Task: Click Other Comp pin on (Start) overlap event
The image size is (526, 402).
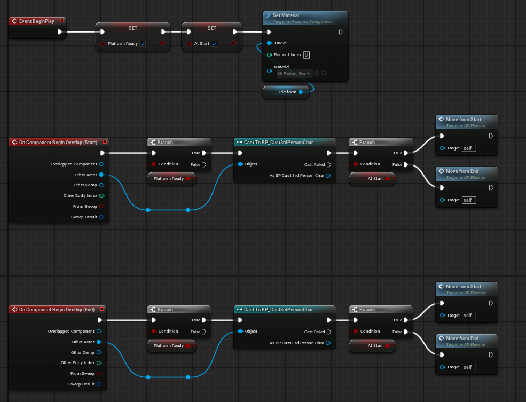Action: tap(101, 185)
